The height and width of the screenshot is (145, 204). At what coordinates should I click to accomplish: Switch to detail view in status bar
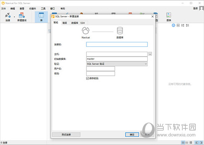(x=187, y=143)
